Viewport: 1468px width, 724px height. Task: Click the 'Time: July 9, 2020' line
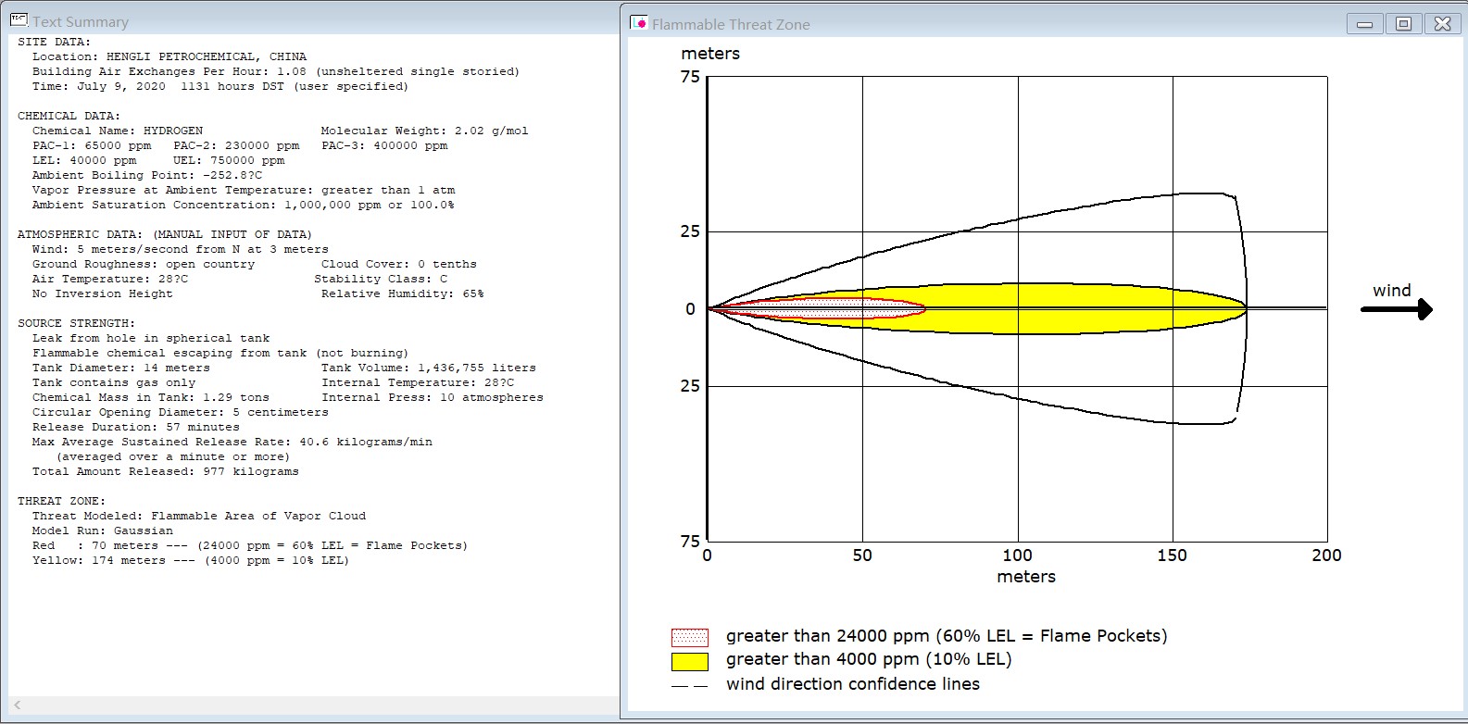[x=220, y=86]
